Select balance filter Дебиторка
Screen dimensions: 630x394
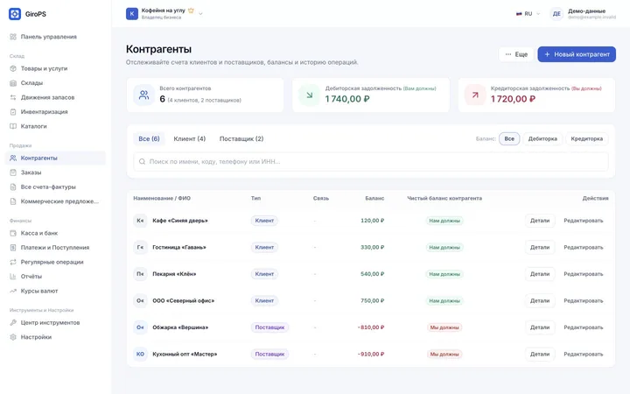point(542,138)
